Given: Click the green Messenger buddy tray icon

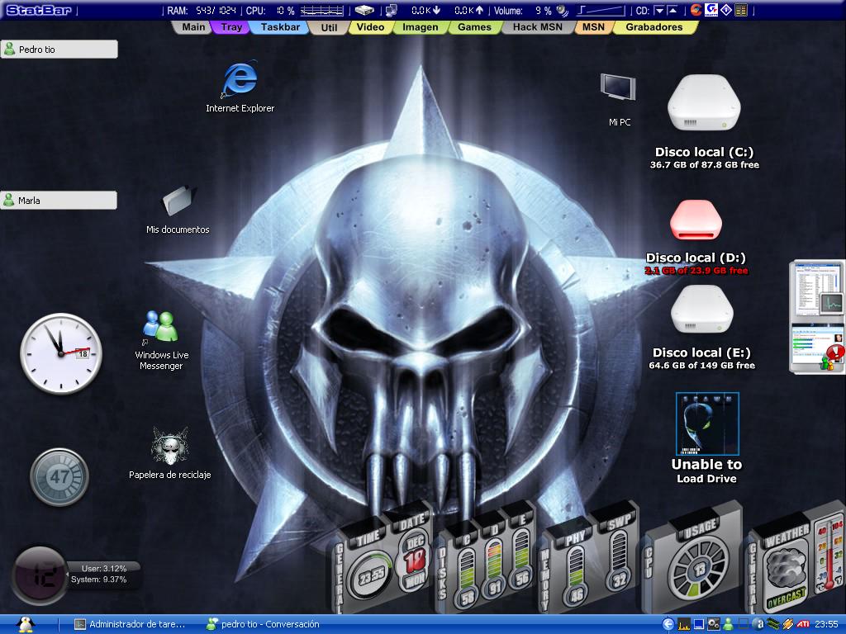Looking at the screenshot, I should click(x=728, y=624).
